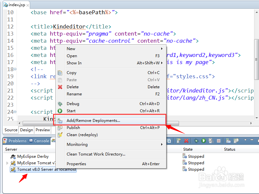Click the green Start icon in menu
Screen dimensions: 259x194
(x=60, y=111)
